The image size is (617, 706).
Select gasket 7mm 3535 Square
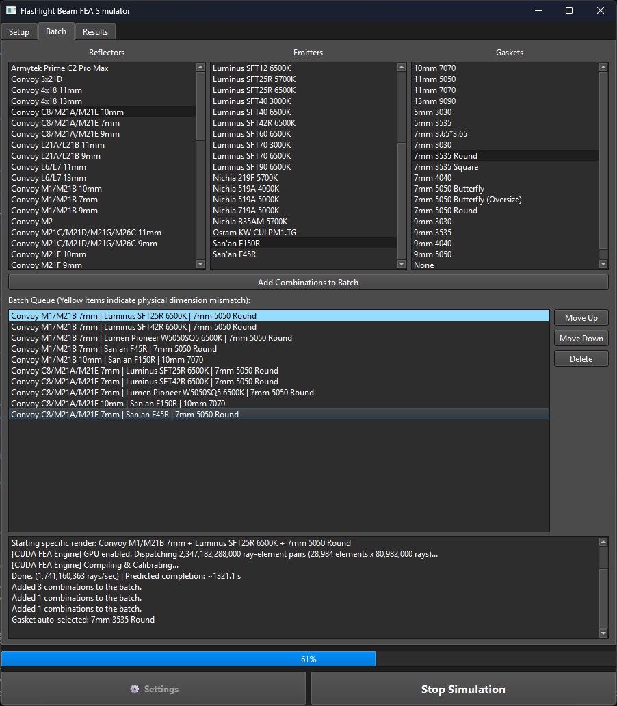pos(506,167)
